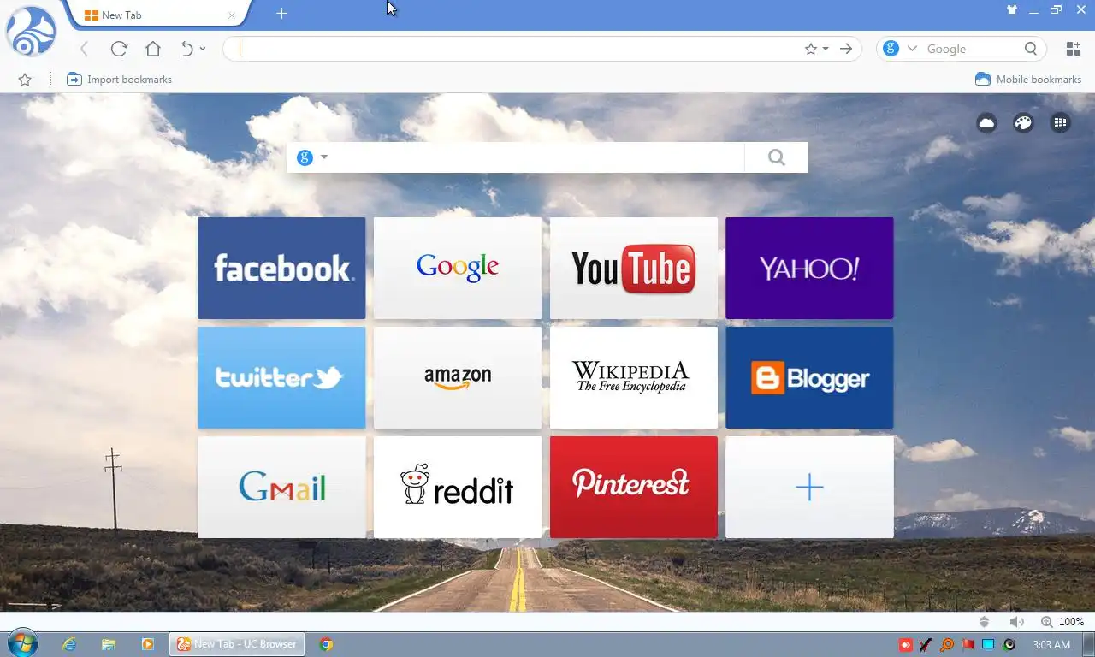The width and height of the screenshot is (1095, 657).
Task: Reload the page with refresh icon
Action: click(119, 49)
